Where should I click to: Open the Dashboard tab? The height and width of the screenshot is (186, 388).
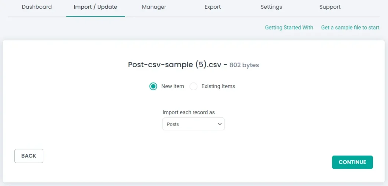pyautogui.click(x=37, y=7)
